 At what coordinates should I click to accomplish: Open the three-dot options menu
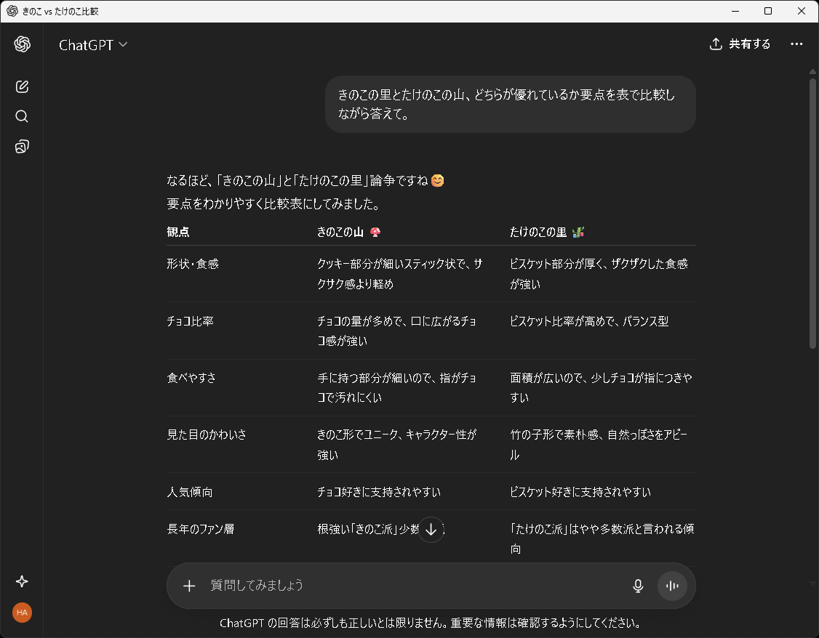click(x=796, y=44)
